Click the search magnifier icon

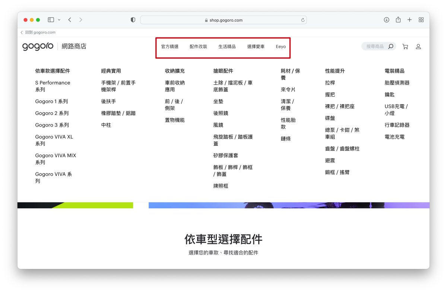coord(391,46)
